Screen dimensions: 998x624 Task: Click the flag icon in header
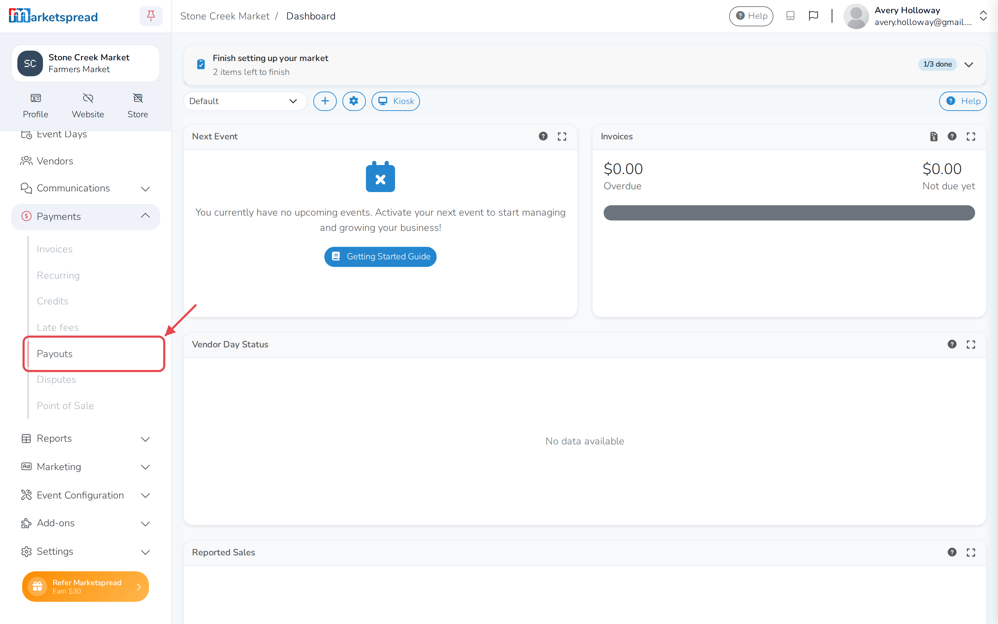coord(813,16)
